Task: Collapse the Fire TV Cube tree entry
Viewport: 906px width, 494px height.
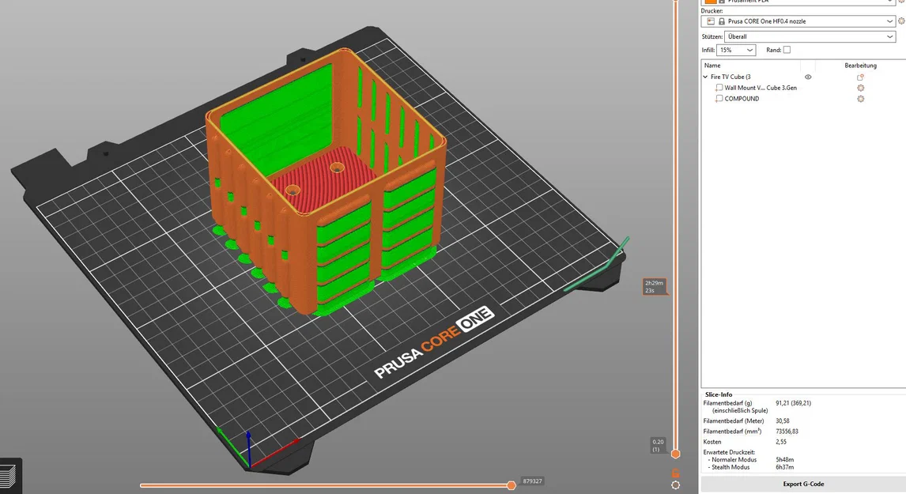Action: coord(705,77)
